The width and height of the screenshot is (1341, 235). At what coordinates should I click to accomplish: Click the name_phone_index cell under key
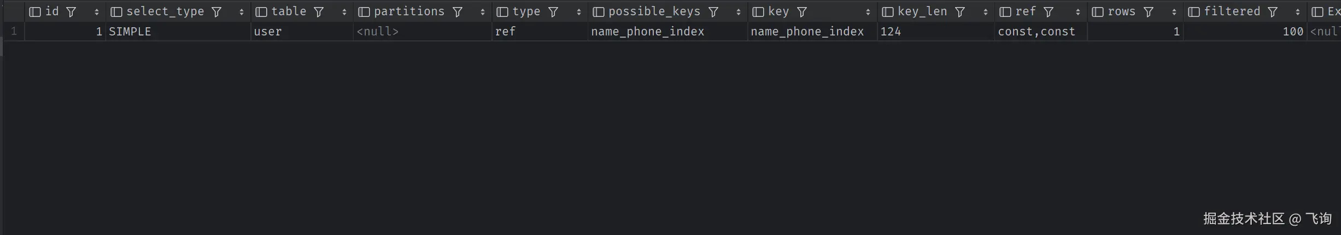pos(812,32)
